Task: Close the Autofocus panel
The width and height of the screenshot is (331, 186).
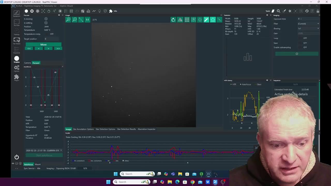Action: [62, 67]
